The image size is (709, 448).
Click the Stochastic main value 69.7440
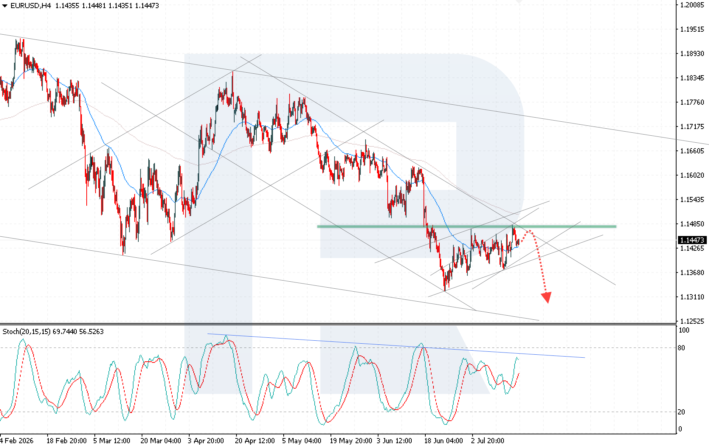(x=65, y=331)
